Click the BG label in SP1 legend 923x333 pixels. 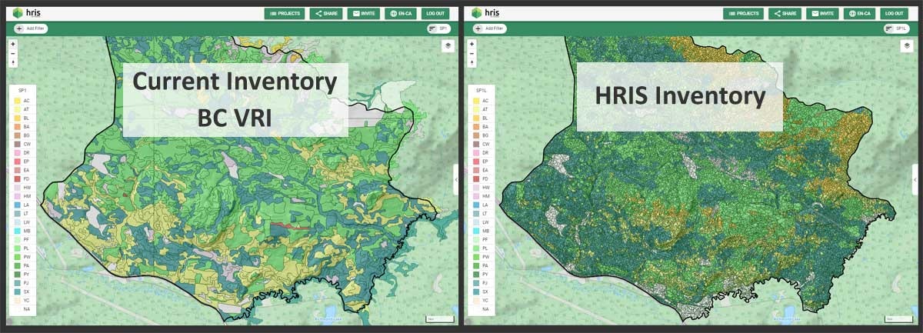click(x=26, y=135)
